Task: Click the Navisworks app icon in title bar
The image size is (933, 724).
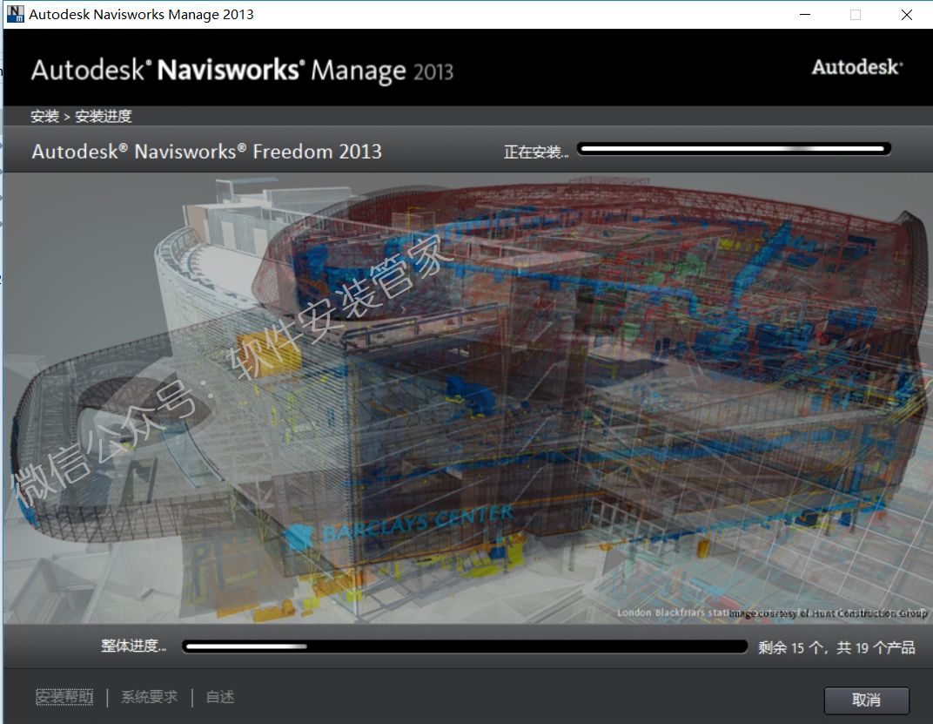Action: pyautogui.click(x=15, y=14)
